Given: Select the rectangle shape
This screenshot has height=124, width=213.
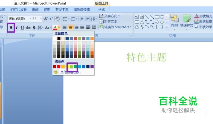Looking at the screenshot, I should click(x=157, y=17).
